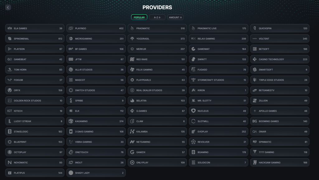Sort providers by Amount
The image size is (319, 180).
click(175, 17)
